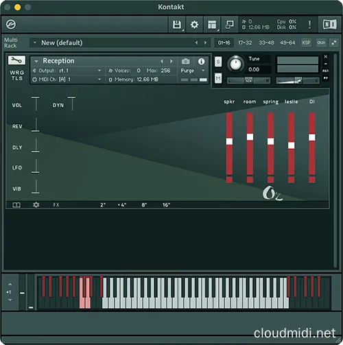Solo the Reception instrument
The height and width of the screenshot is (345, 343).
218,62
